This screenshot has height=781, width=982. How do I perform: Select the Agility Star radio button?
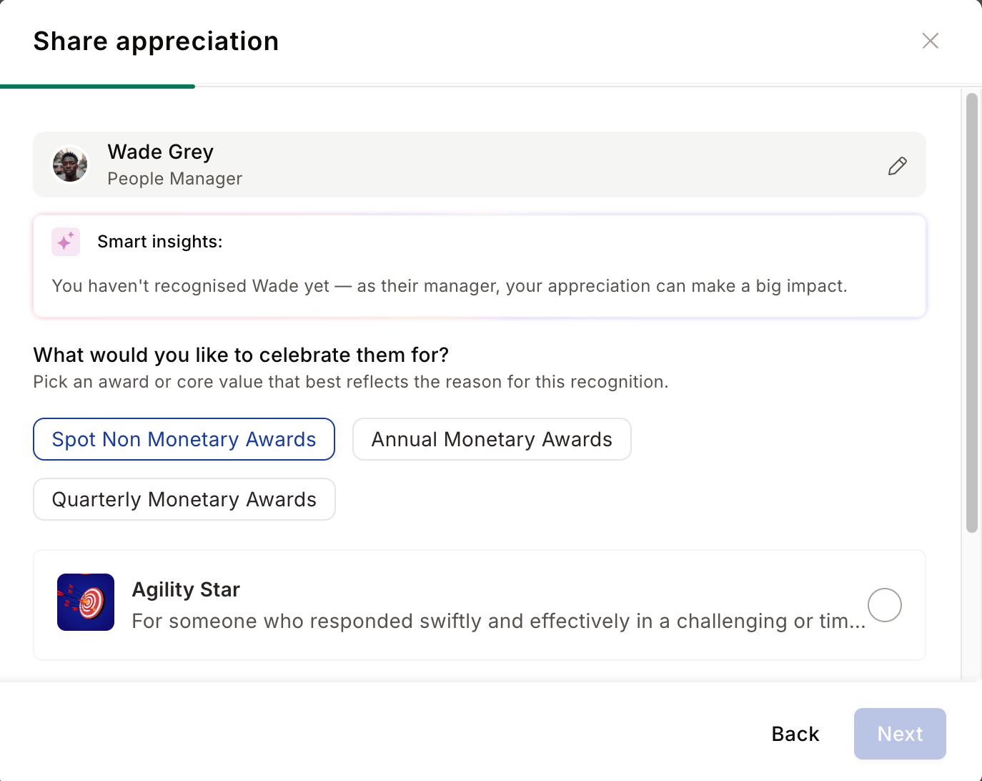click(x=885, y=605)
